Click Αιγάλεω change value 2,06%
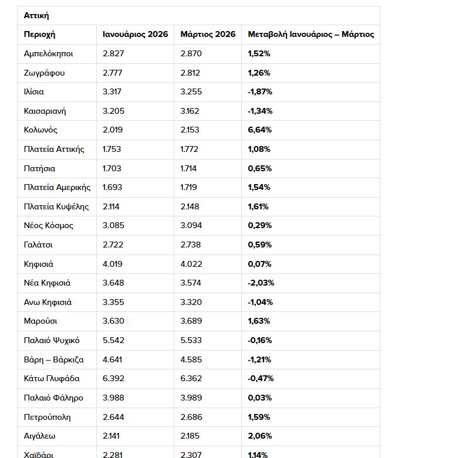 pos(259,436)
